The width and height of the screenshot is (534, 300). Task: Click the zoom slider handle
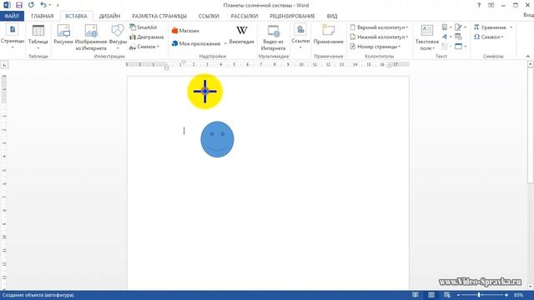(479, 295)
